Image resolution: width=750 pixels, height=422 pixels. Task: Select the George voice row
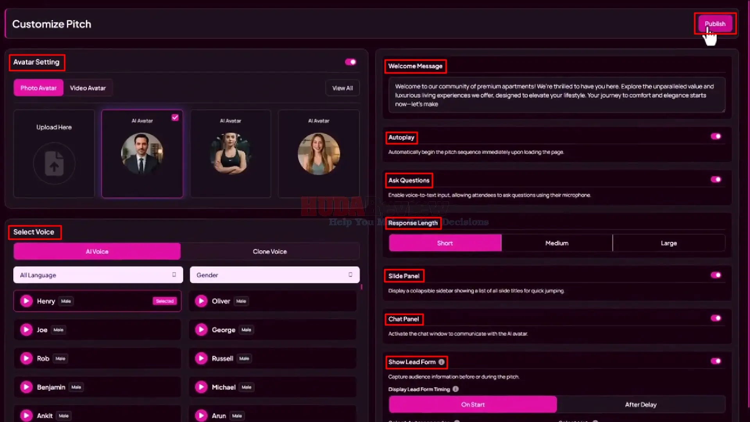273,330
